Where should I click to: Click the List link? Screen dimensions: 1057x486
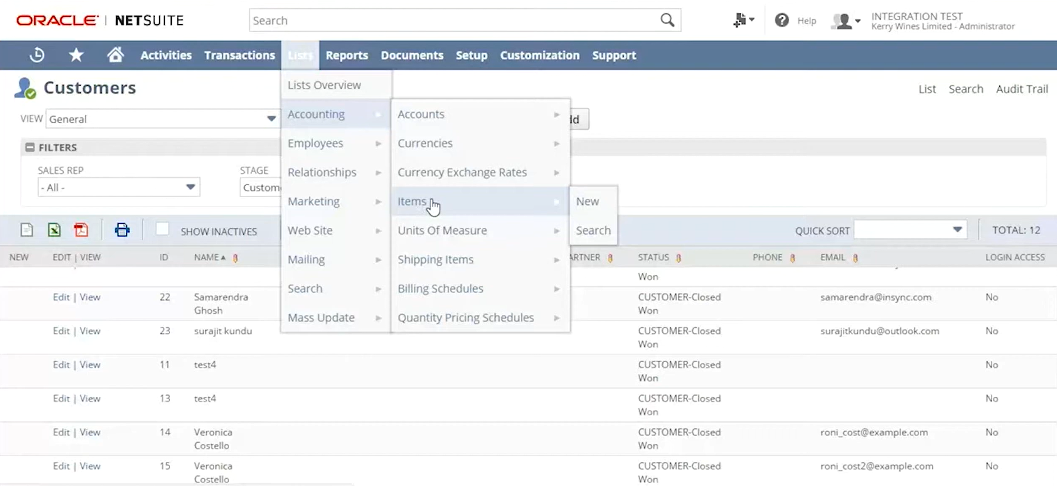click(927, 89)
